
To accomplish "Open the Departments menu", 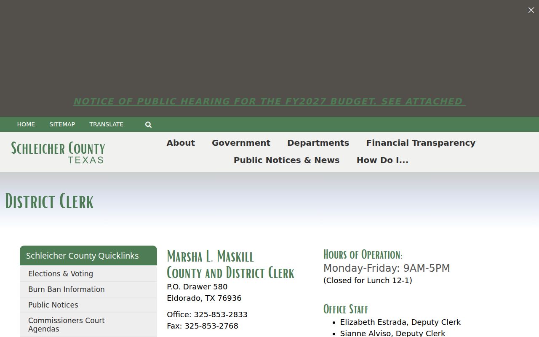I will click(318, 143).
